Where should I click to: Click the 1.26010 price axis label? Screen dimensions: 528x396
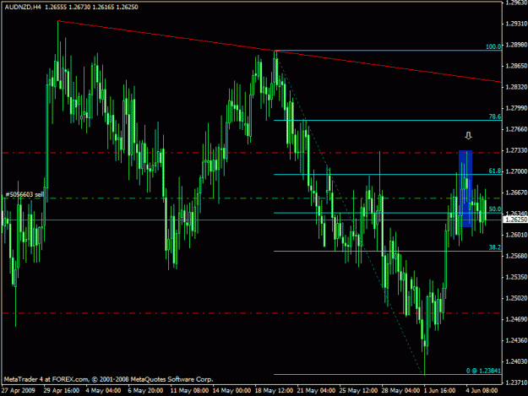pos(516,235)
